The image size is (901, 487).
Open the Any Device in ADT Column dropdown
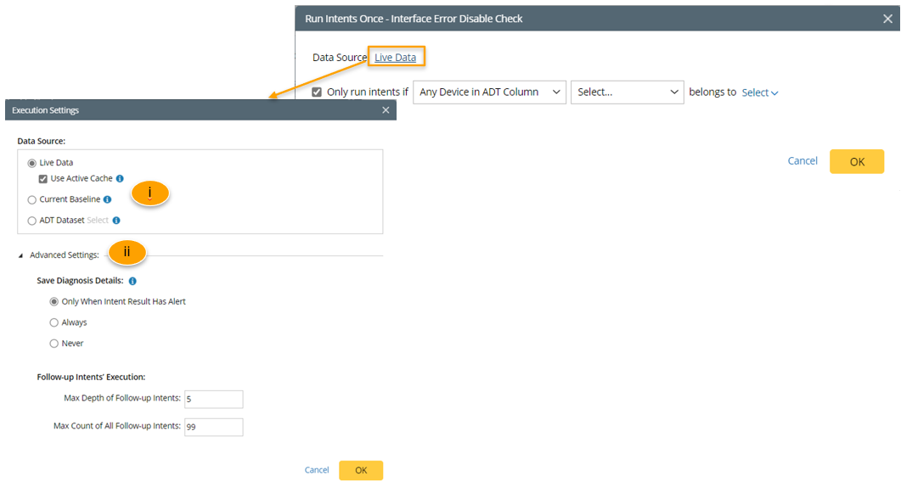click(x=489, y=92)
